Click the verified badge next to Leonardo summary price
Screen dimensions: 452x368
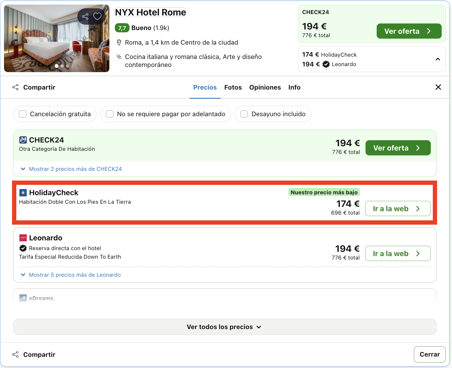[326, 64]
